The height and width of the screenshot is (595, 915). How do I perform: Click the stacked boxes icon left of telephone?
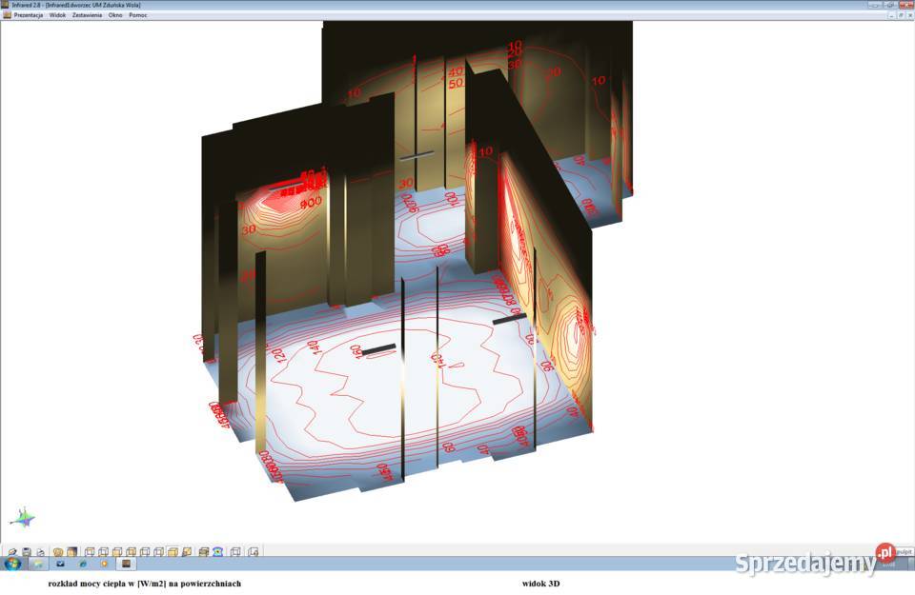pyautogui.click(x=203, y=551)
